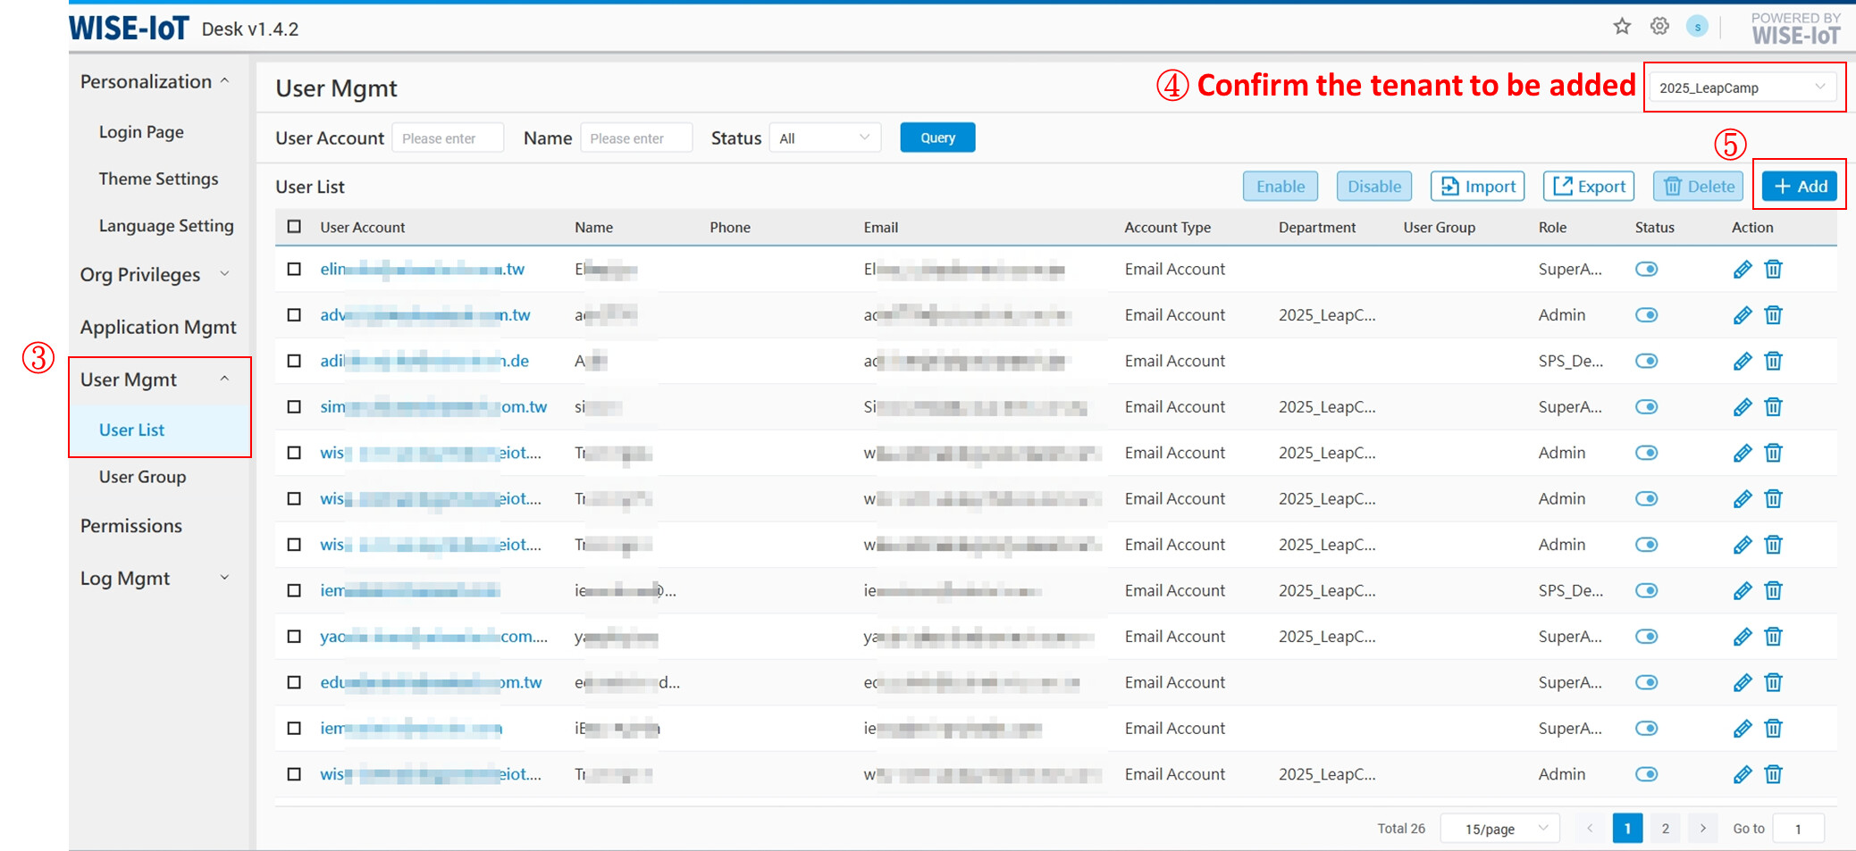Screen dimensions: 1856x851
Task: Open the settings gear icon
Action: click(x=1659, y=27)
